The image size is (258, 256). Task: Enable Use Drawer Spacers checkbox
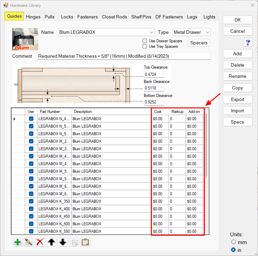(145, 41)
